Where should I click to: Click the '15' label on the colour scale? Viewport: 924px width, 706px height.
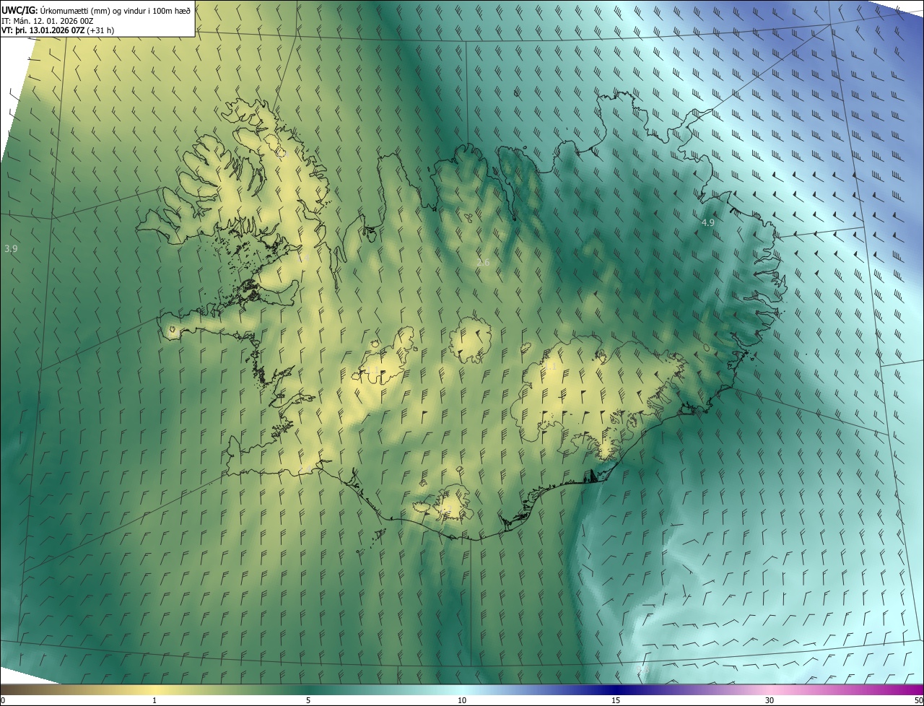coord(616,700)
